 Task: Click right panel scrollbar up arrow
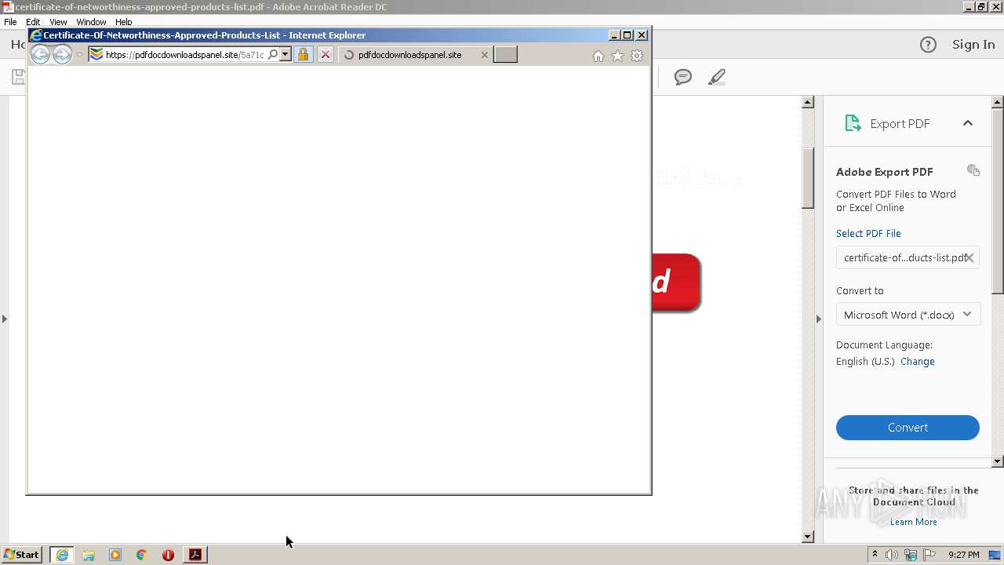pyautogui.click(x=998, y=102)
